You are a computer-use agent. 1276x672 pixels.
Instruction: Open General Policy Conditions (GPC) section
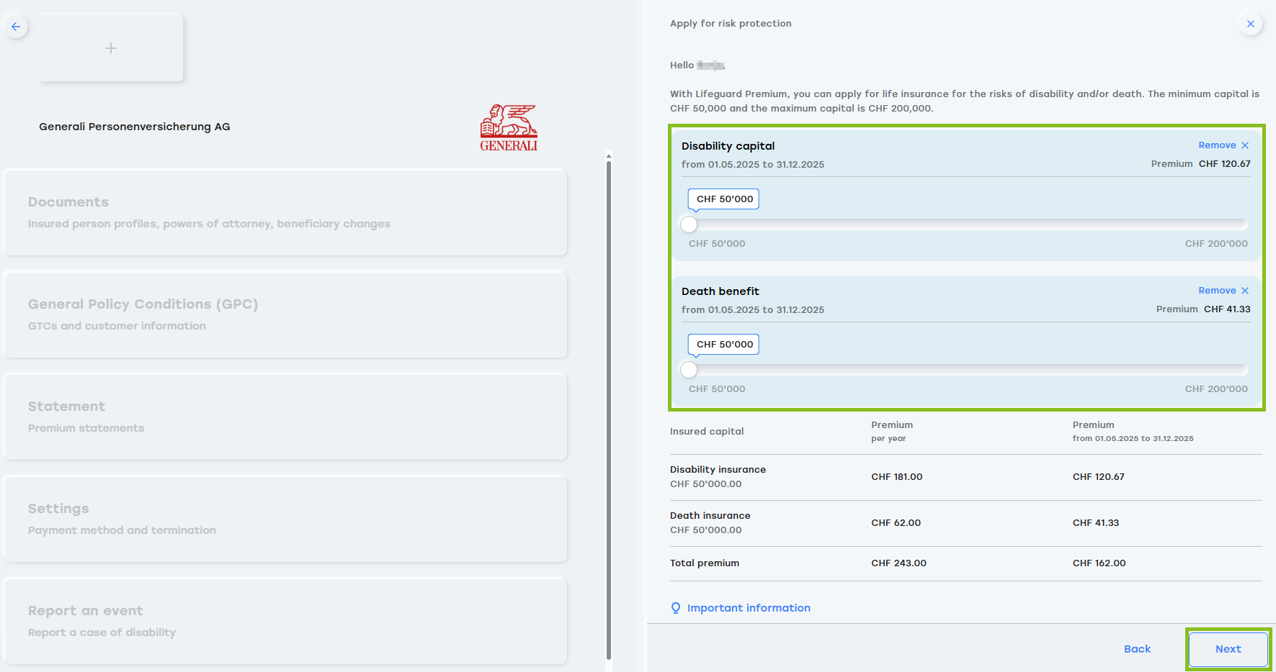click(x=286, y=314)
